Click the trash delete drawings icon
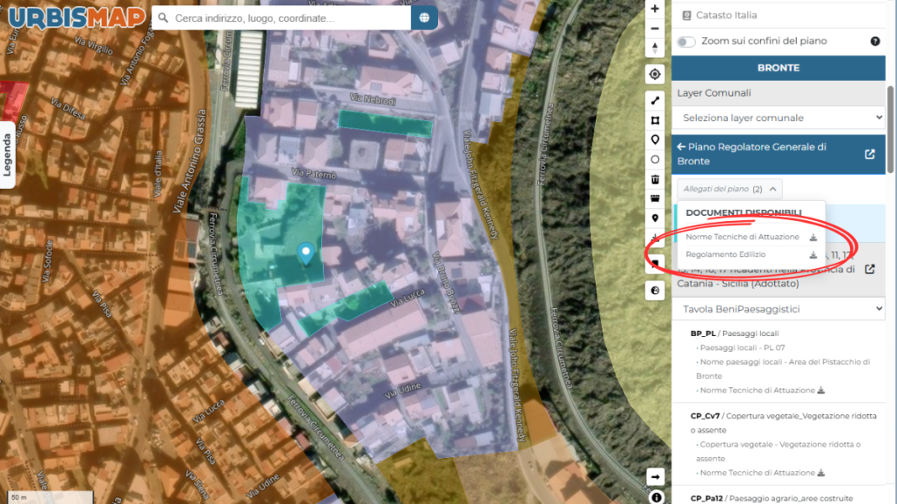The width and height of the screenshot is (897, 504). tap(655, 179)
